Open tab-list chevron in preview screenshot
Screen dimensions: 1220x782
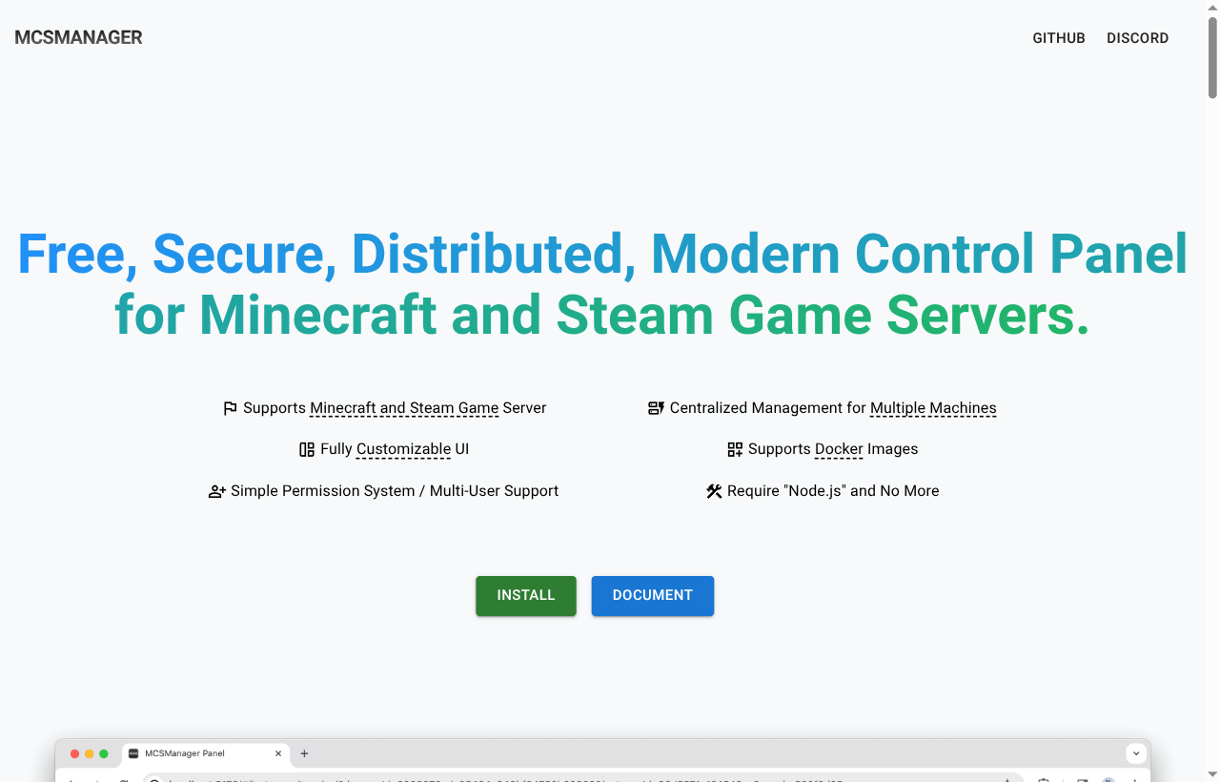tap(1136, 753)
